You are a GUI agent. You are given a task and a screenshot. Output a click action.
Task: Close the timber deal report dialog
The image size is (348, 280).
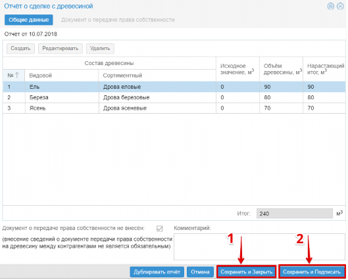pyautogui.click(x=340, y=6)
